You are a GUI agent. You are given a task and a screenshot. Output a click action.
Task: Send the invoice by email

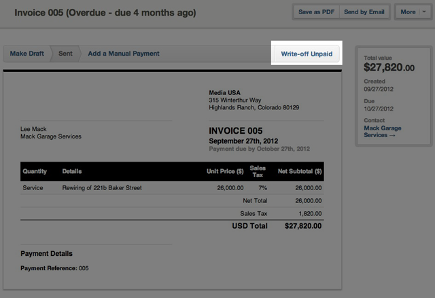click(x=364, y=12)
